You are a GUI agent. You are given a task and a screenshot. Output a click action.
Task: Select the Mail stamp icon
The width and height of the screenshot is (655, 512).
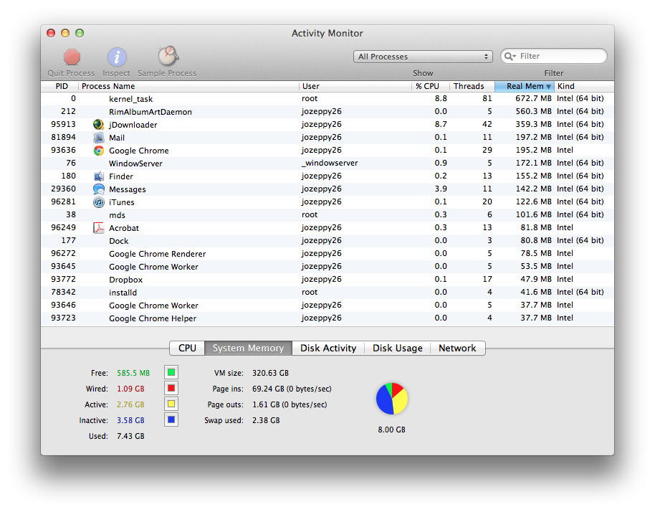pyautogui.click(x=99, y=138)
